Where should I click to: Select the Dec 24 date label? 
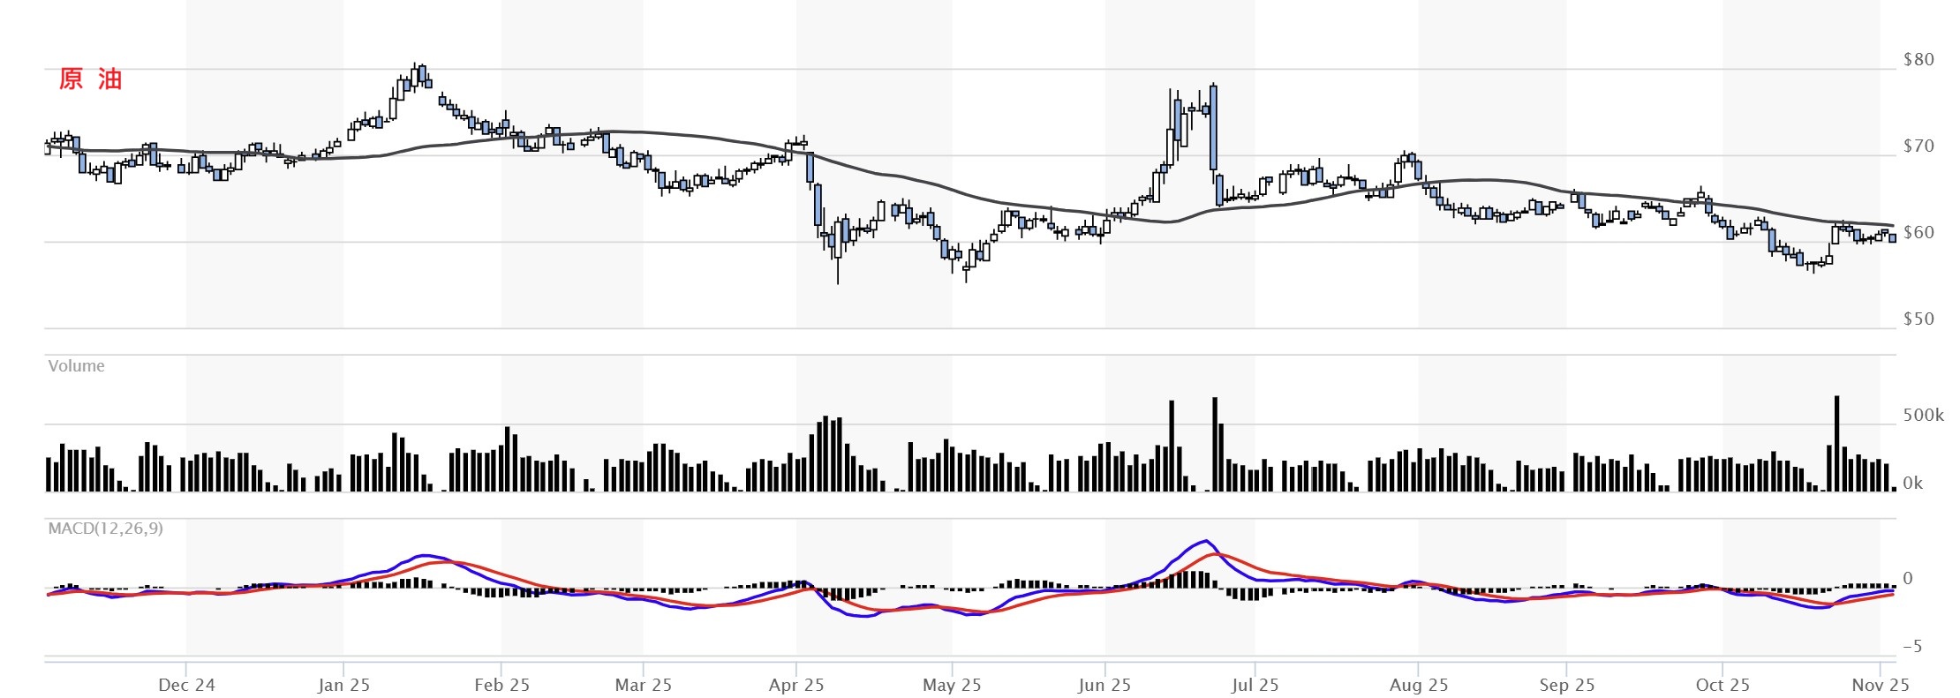pos(186,685)
